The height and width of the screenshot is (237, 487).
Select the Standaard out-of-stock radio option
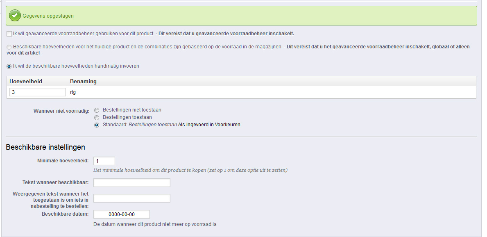[97, 125]
